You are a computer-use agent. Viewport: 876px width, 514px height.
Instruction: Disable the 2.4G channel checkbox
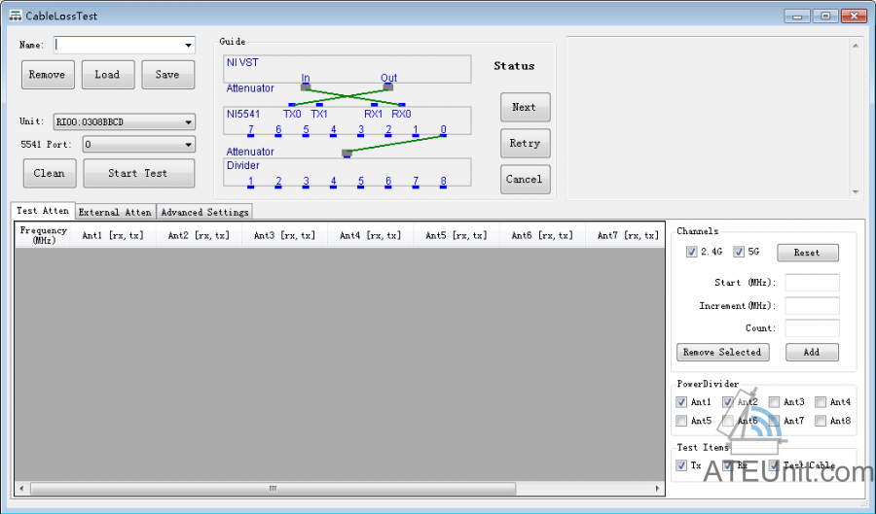[x=692, y=252]
